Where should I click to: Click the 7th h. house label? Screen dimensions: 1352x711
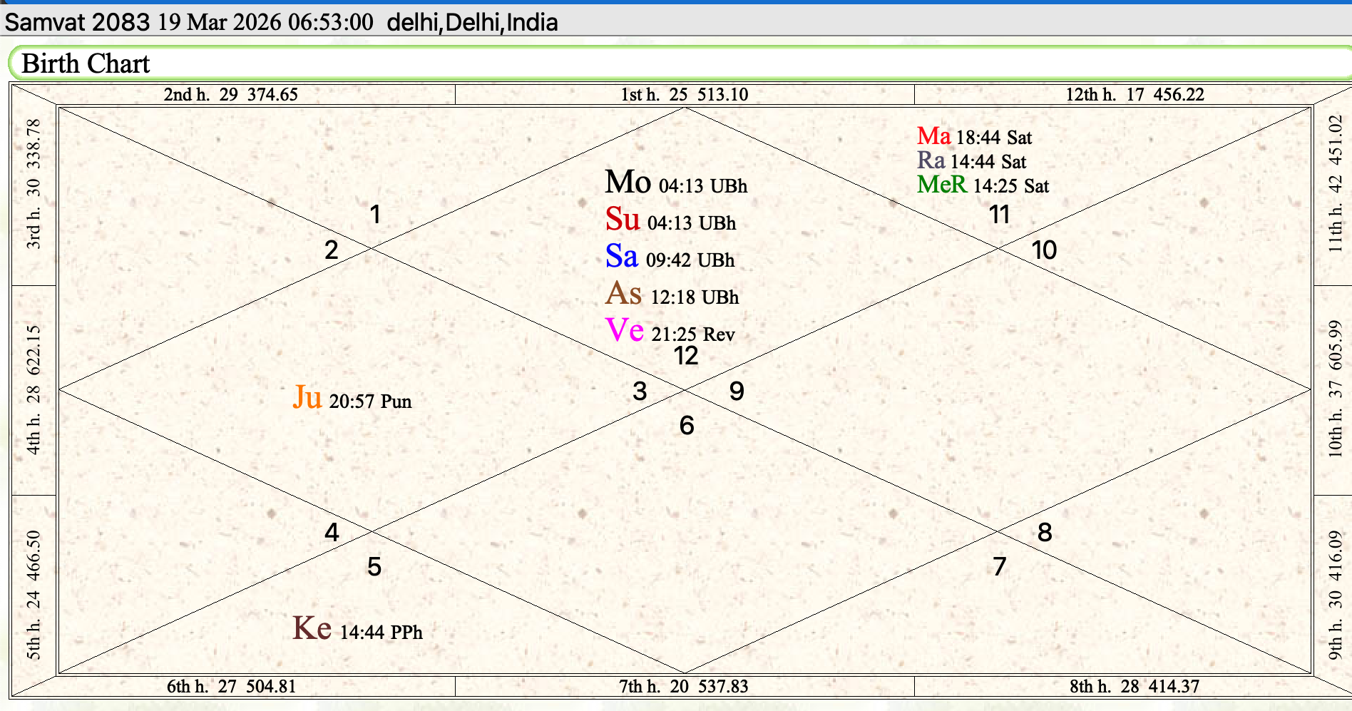tap(683, 686)
